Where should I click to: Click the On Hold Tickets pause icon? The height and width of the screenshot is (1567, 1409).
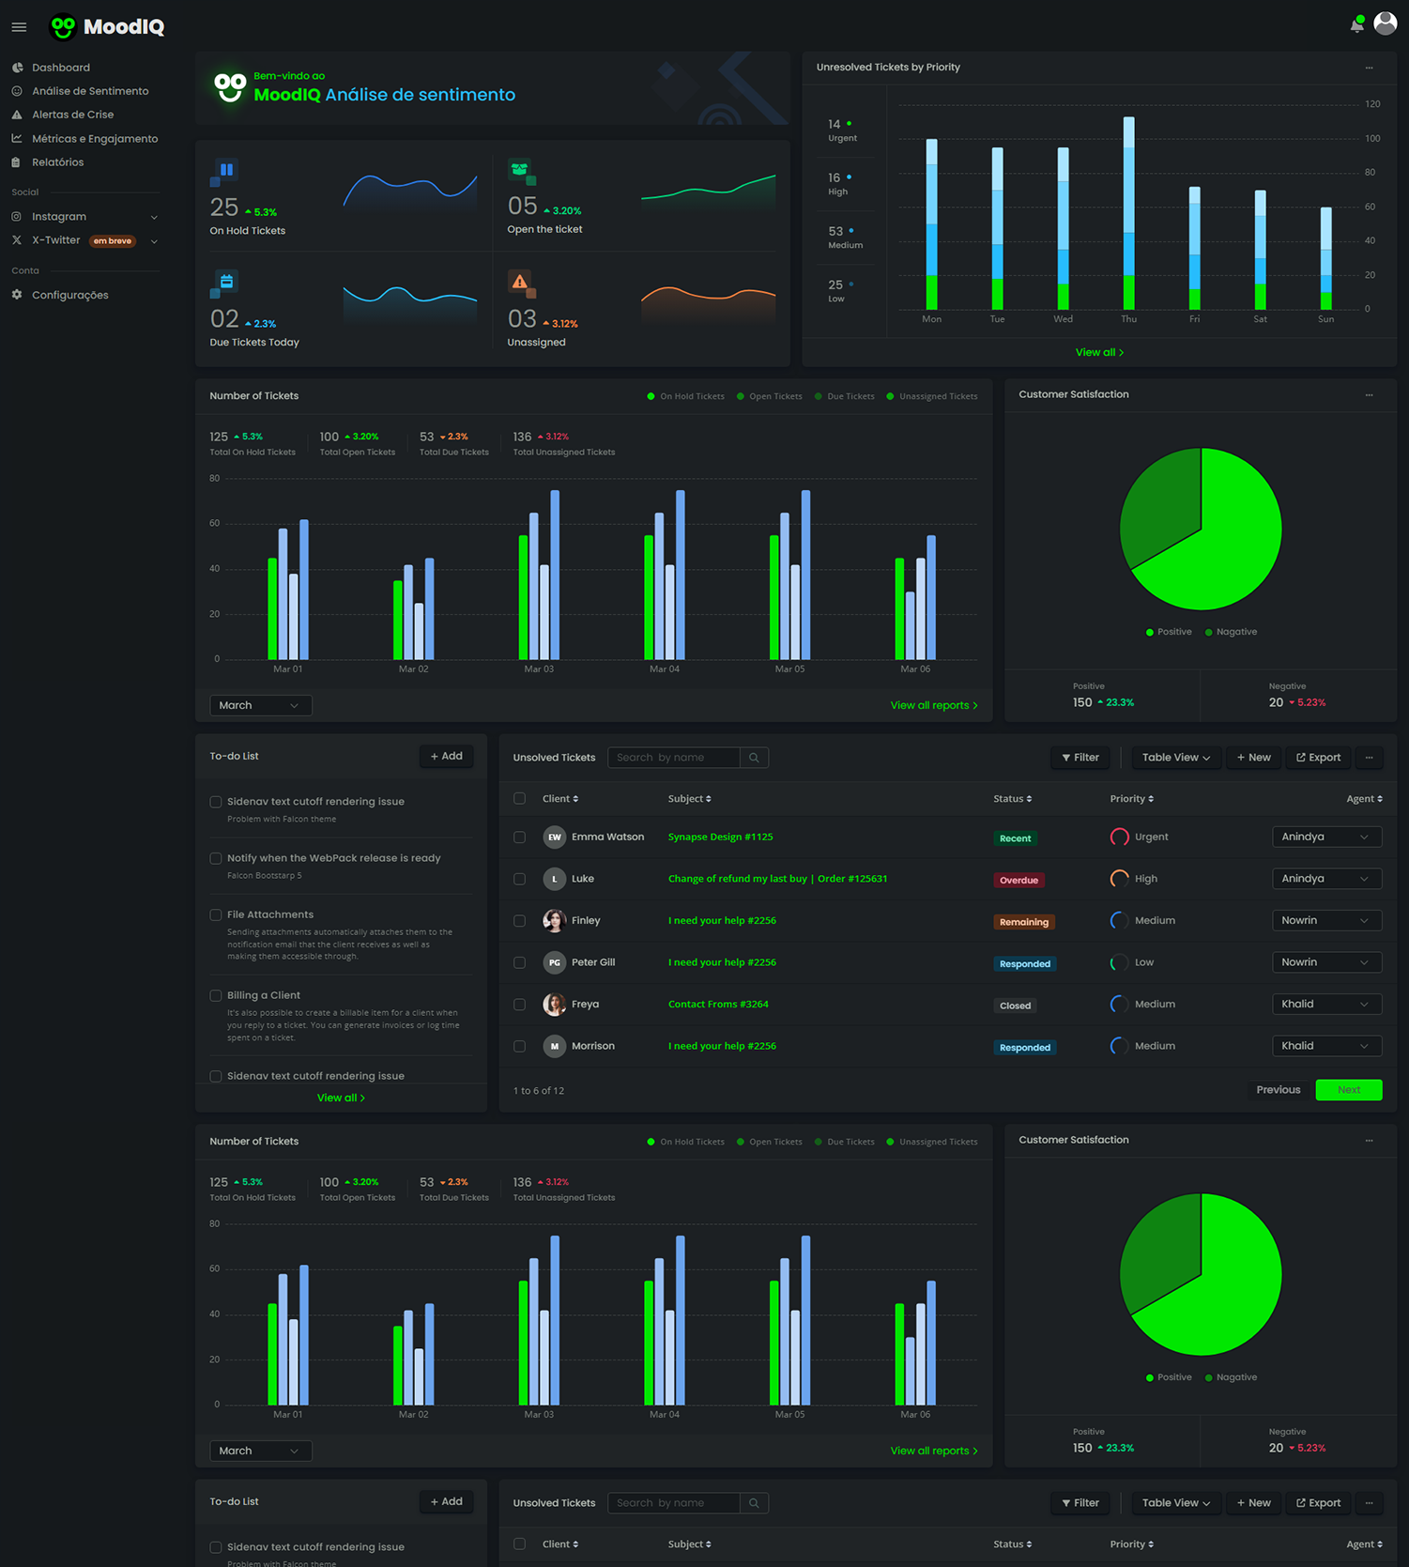coord(226,170)
